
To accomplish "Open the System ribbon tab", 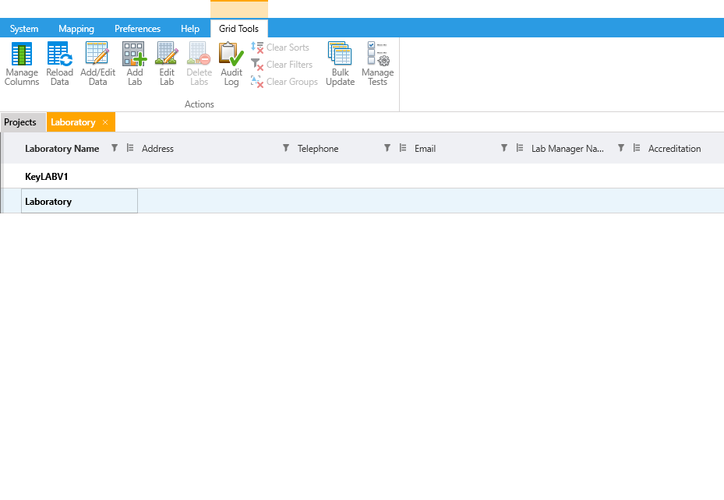I will coord(24,29).
